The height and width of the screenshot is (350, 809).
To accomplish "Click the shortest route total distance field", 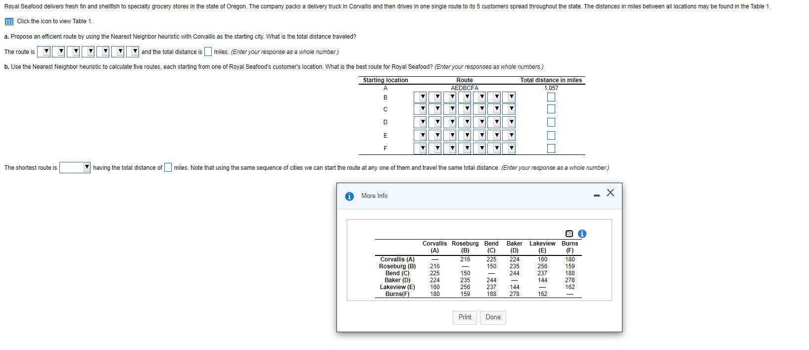I will click(x=168, y=167).
